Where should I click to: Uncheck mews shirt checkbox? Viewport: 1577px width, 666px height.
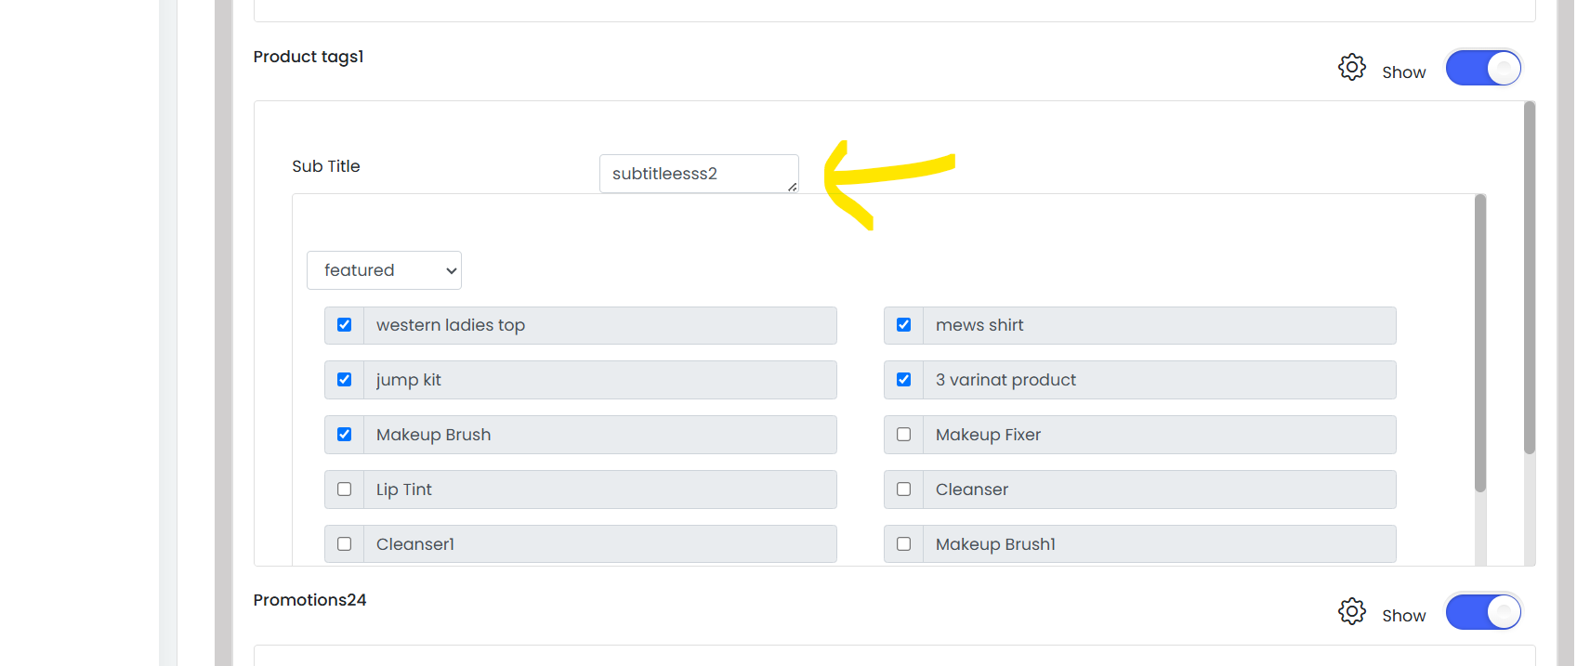point(903,325)
